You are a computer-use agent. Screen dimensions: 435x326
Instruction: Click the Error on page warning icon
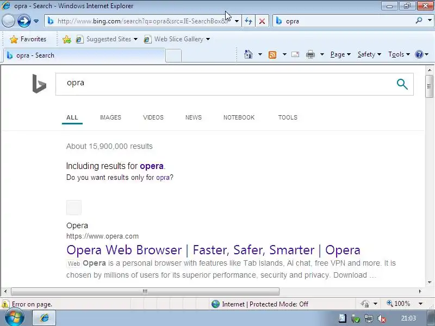tap(5, 304)
